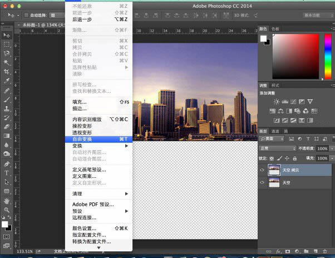
Task: Hide the 天空 layer
Action: pyautogui.click(x=262, y=182)
